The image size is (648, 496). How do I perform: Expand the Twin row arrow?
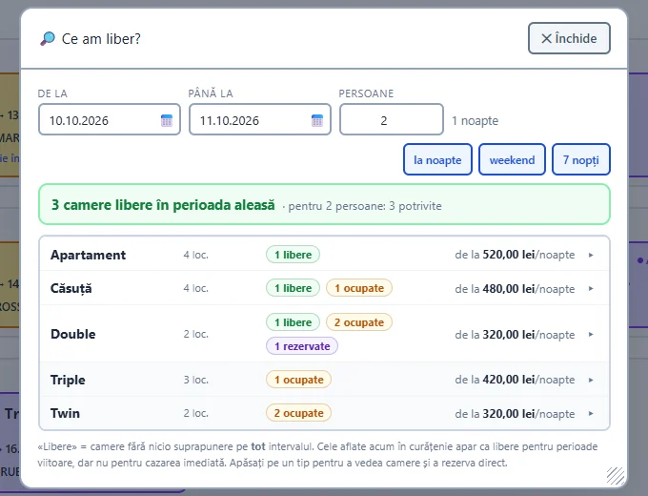[591, 413]
